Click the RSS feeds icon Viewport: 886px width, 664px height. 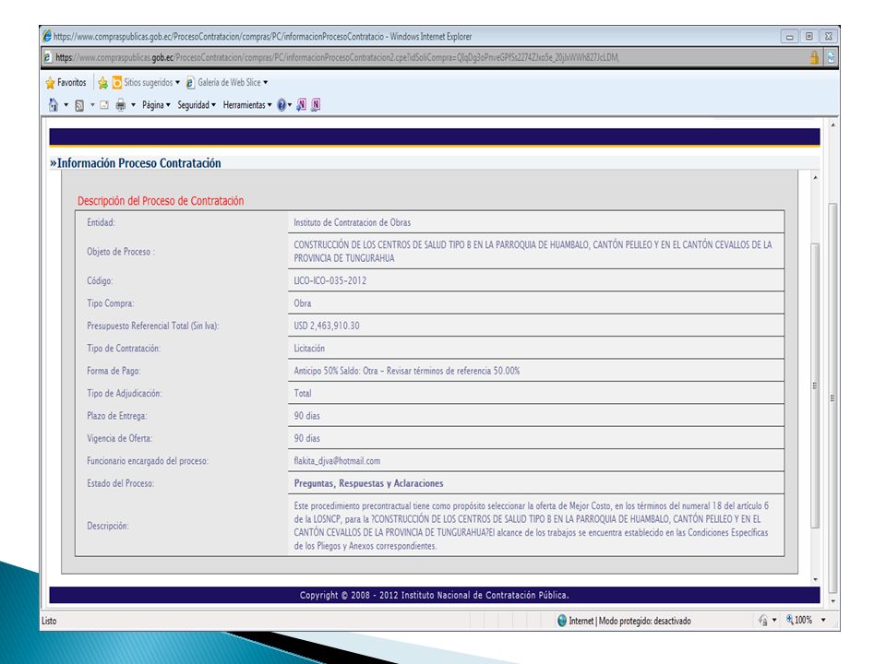79,105
